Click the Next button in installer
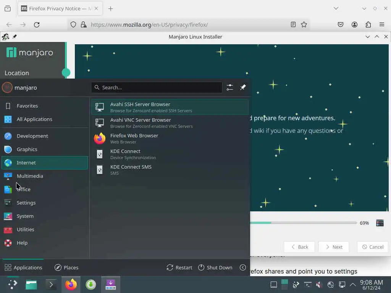The height and width of the screenshot is (293, 391). click(334, 247)
